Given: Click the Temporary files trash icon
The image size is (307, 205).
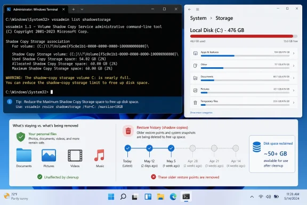Looking at the screenshot, I should [195, 102].
